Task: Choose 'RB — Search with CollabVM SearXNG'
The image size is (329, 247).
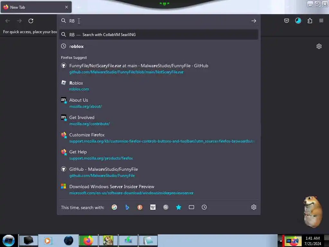Action: [159, 35]
